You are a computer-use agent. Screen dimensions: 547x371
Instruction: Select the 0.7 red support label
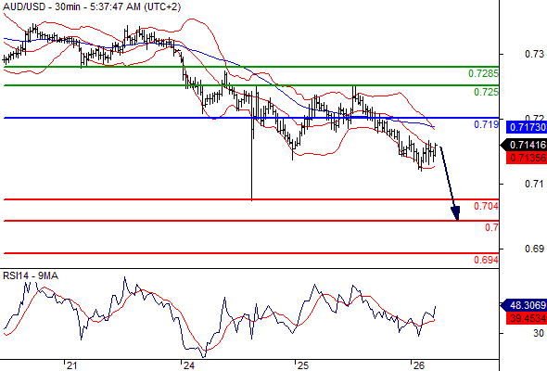point(491,227)
